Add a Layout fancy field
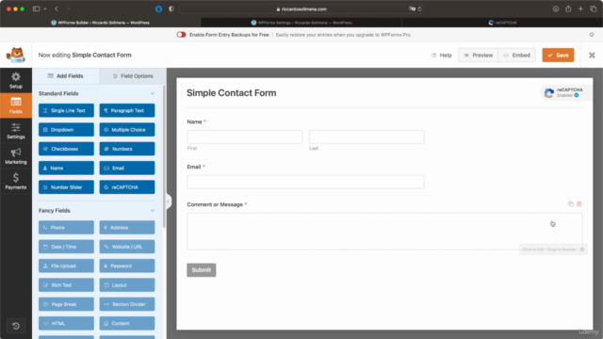The image size is (603, 339). [x=127, y=285]
